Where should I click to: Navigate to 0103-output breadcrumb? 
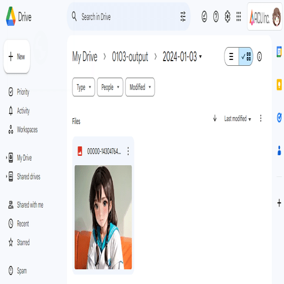130,56
